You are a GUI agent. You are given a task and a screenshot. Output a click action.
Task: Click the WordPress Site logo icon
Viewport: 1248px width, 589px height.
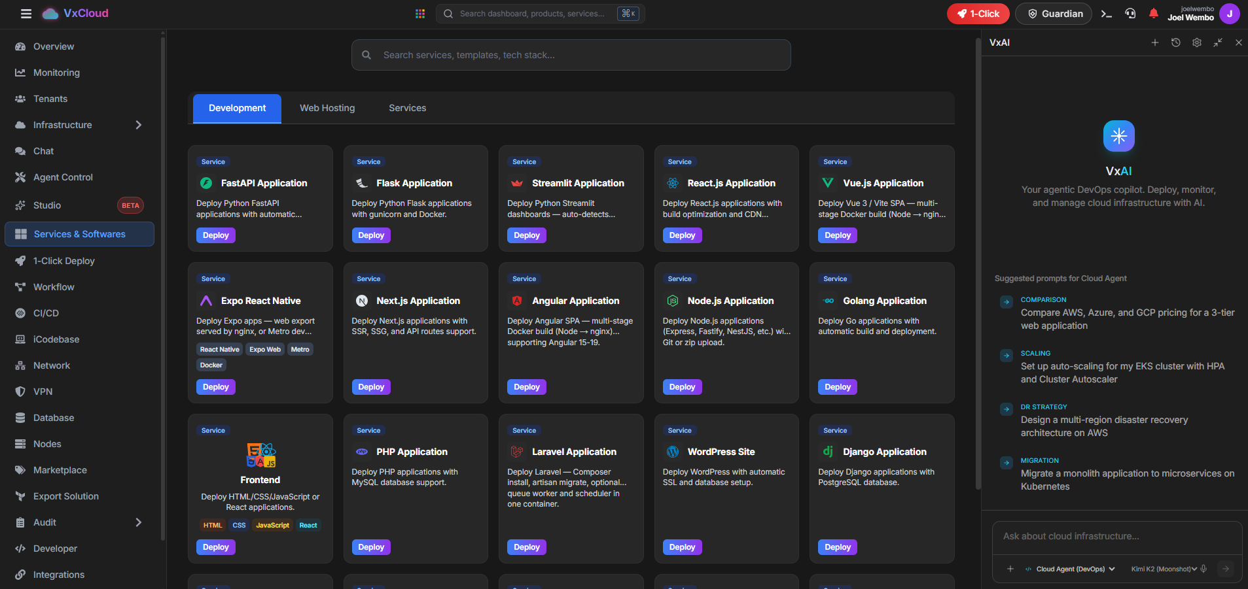coord(673,452)
